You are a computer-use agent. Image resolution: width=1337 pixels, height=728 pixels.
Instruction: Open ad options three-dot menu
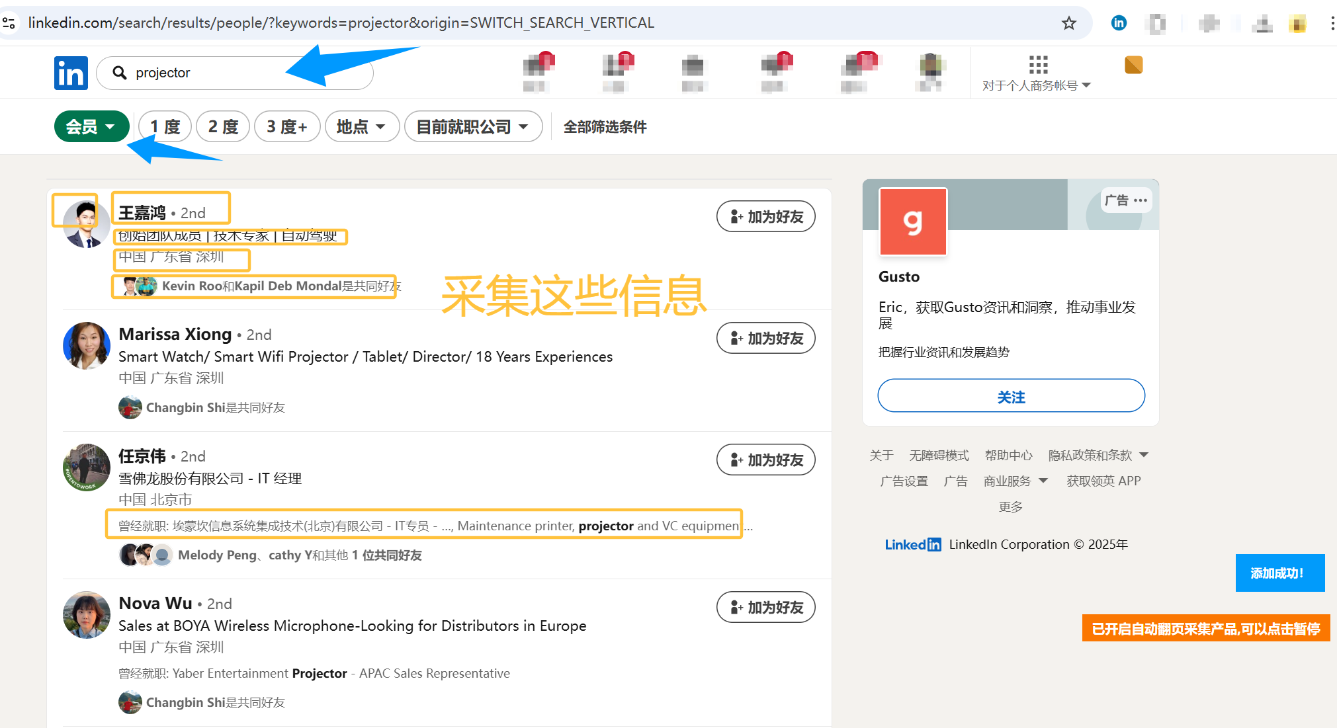[1141, 200]
